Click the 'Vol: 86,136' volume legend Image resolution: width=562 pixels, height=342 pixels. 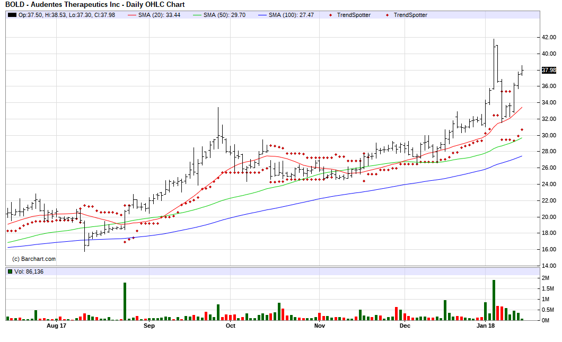click(x=29, y=271)
